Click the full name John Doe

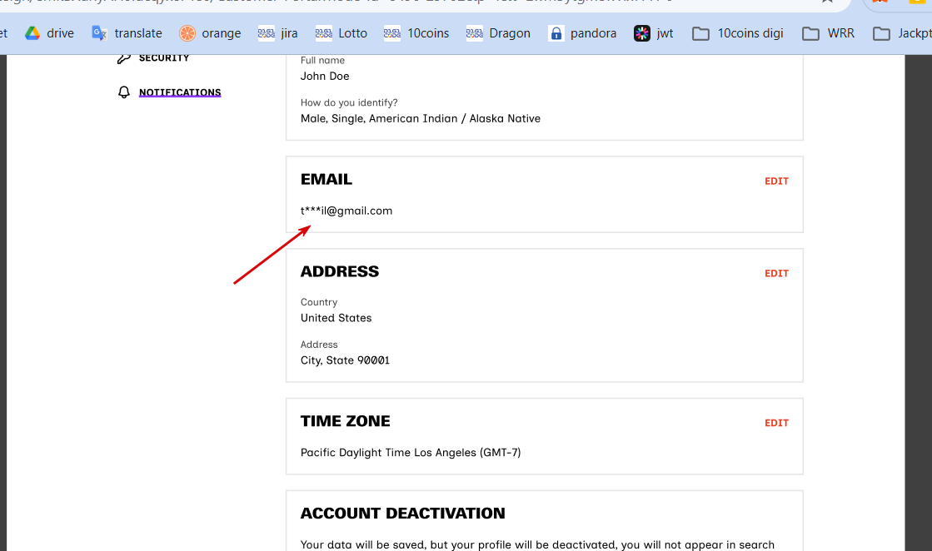pyautogui.click(x=325, y=76)
